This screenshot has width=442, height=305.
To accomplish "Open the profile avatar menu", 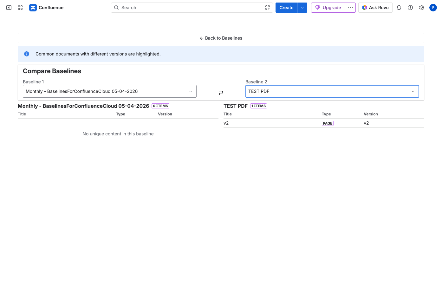I will point(433,8).
